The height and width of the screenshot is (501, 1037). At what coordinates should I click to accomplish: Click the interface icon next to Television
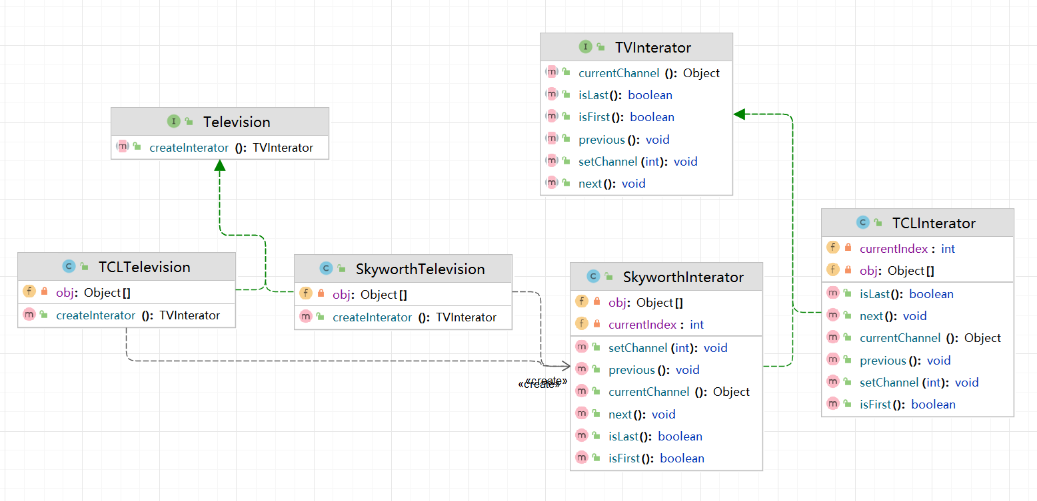[x=173, y=122]
